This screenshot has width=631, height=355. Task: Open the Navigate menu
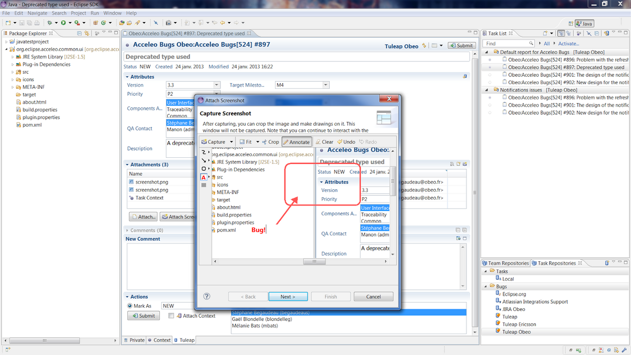[37, 13]
